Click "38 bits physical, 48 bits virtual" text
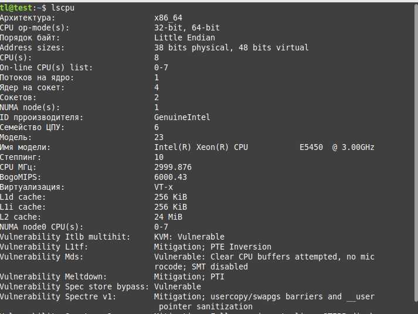Viewport: 418px width, 314px height. click(x=231, y=47)
